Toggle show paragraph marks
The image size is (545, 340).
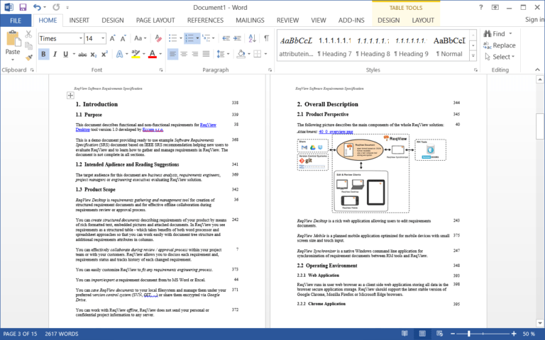tap(266, 38)
